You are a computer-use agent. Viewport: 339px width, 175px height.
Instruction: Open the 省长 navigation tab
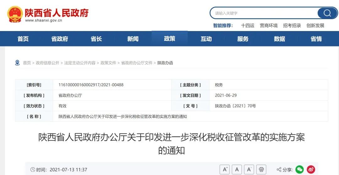pos(96,39)
